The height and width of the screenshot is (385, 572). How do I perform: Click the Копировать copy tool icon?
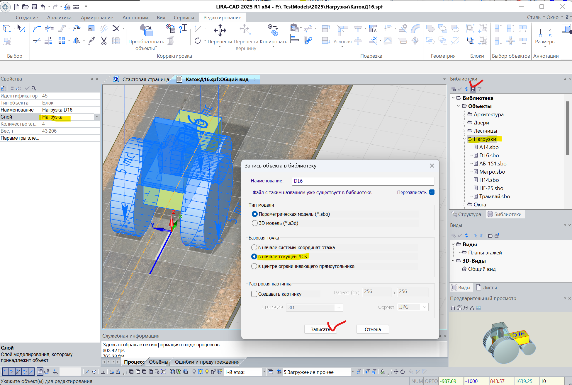click(273, 30)
